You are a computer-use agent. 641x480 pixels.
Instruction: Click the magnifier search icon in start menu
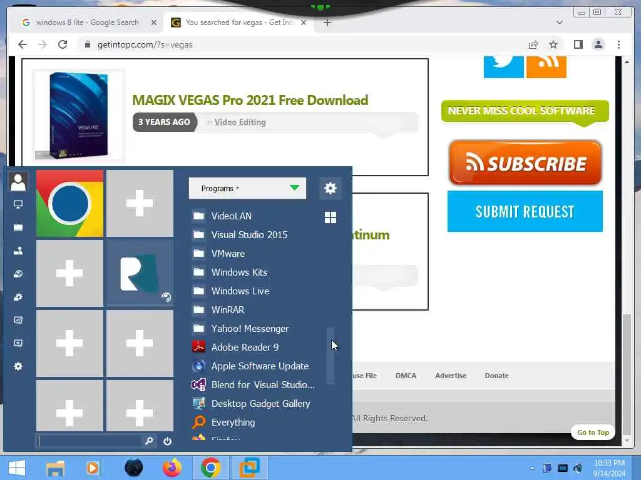pos(149,441)
